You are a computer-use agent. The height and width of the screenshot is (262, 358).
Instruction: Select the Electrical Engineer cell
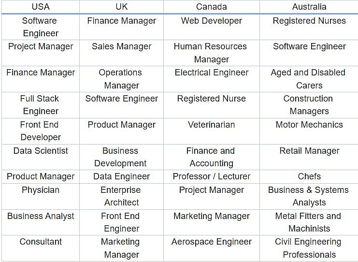pos(211,73)
